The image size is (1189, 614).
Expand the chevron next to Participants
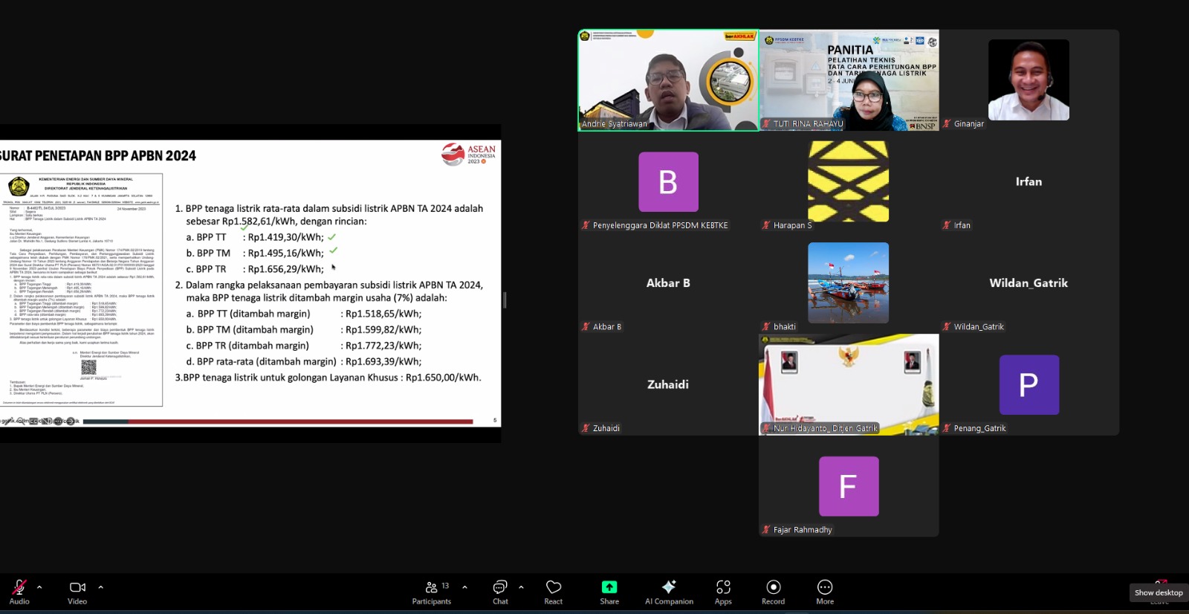(464, 587)
